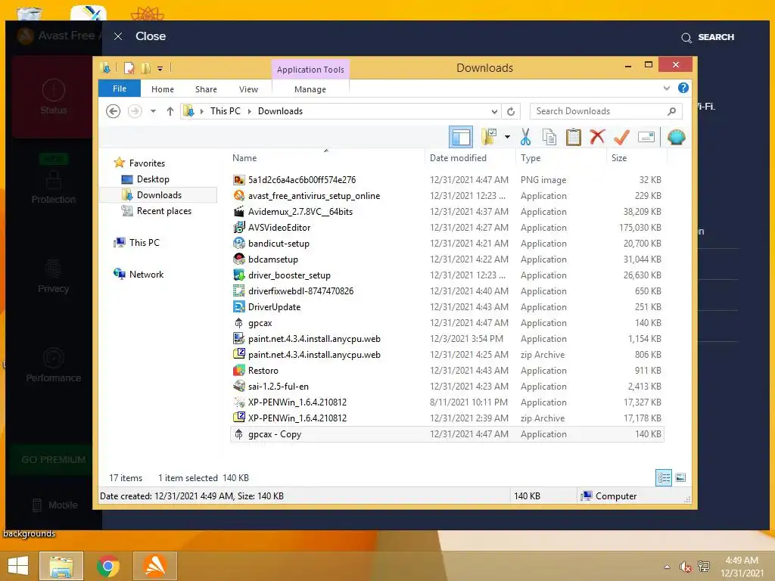Open Avast from the taskbar
This screenshot has width=775, height=581.
click(x=154, y=566)
